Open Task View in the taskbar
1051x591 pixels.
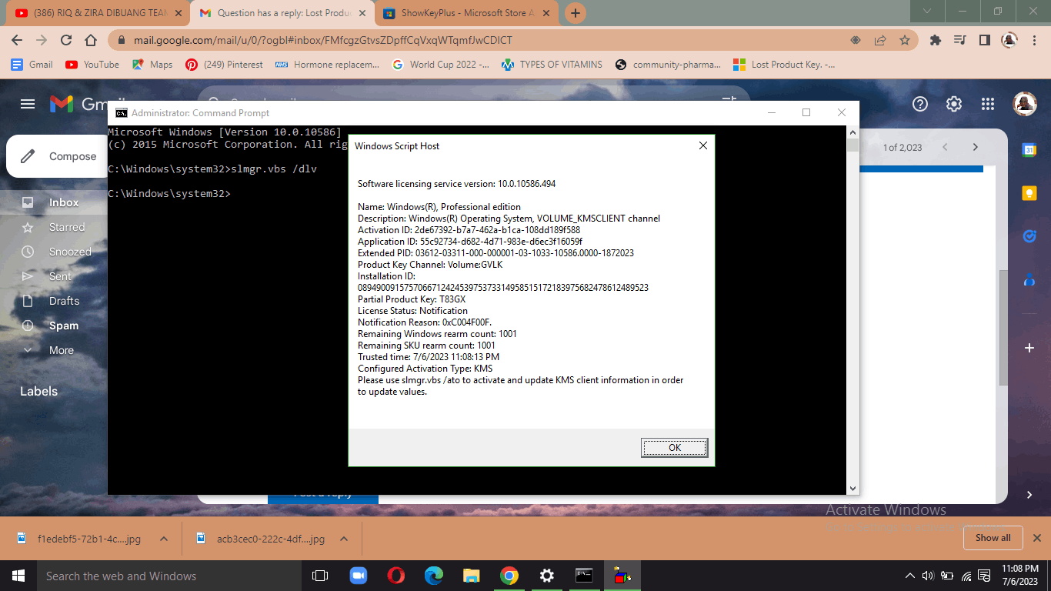(320, 576)
